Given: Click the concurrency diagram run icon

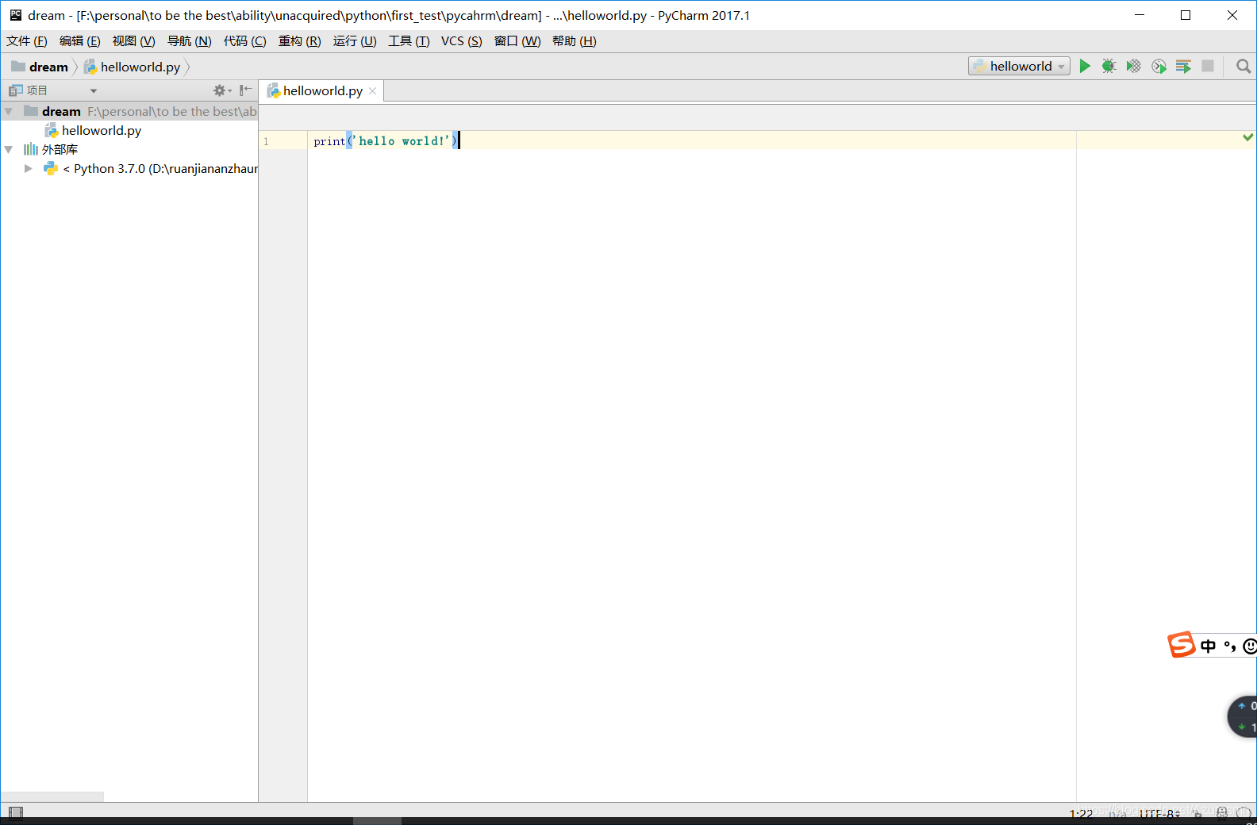Looking at the screenshot, I should (x=1183, y=67).
